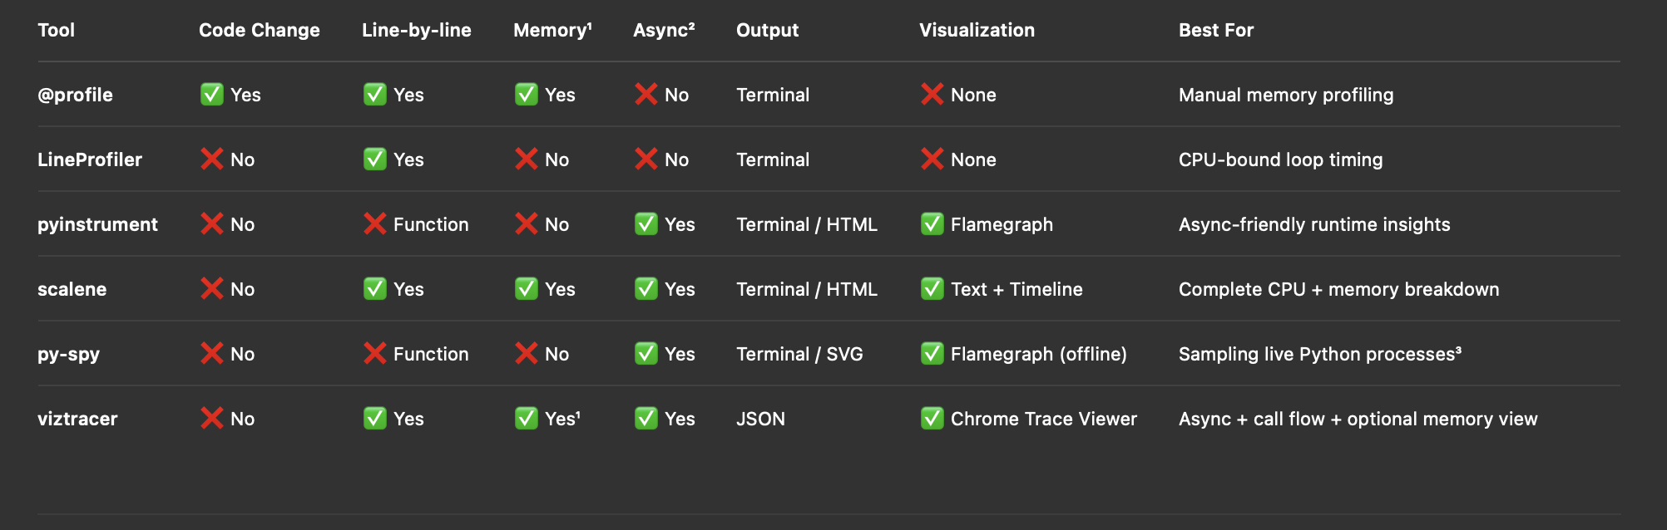The height and width of the screenshot is (530, 1667).
Task: Click Terminal output in @profile row
Action: [773, 95]
